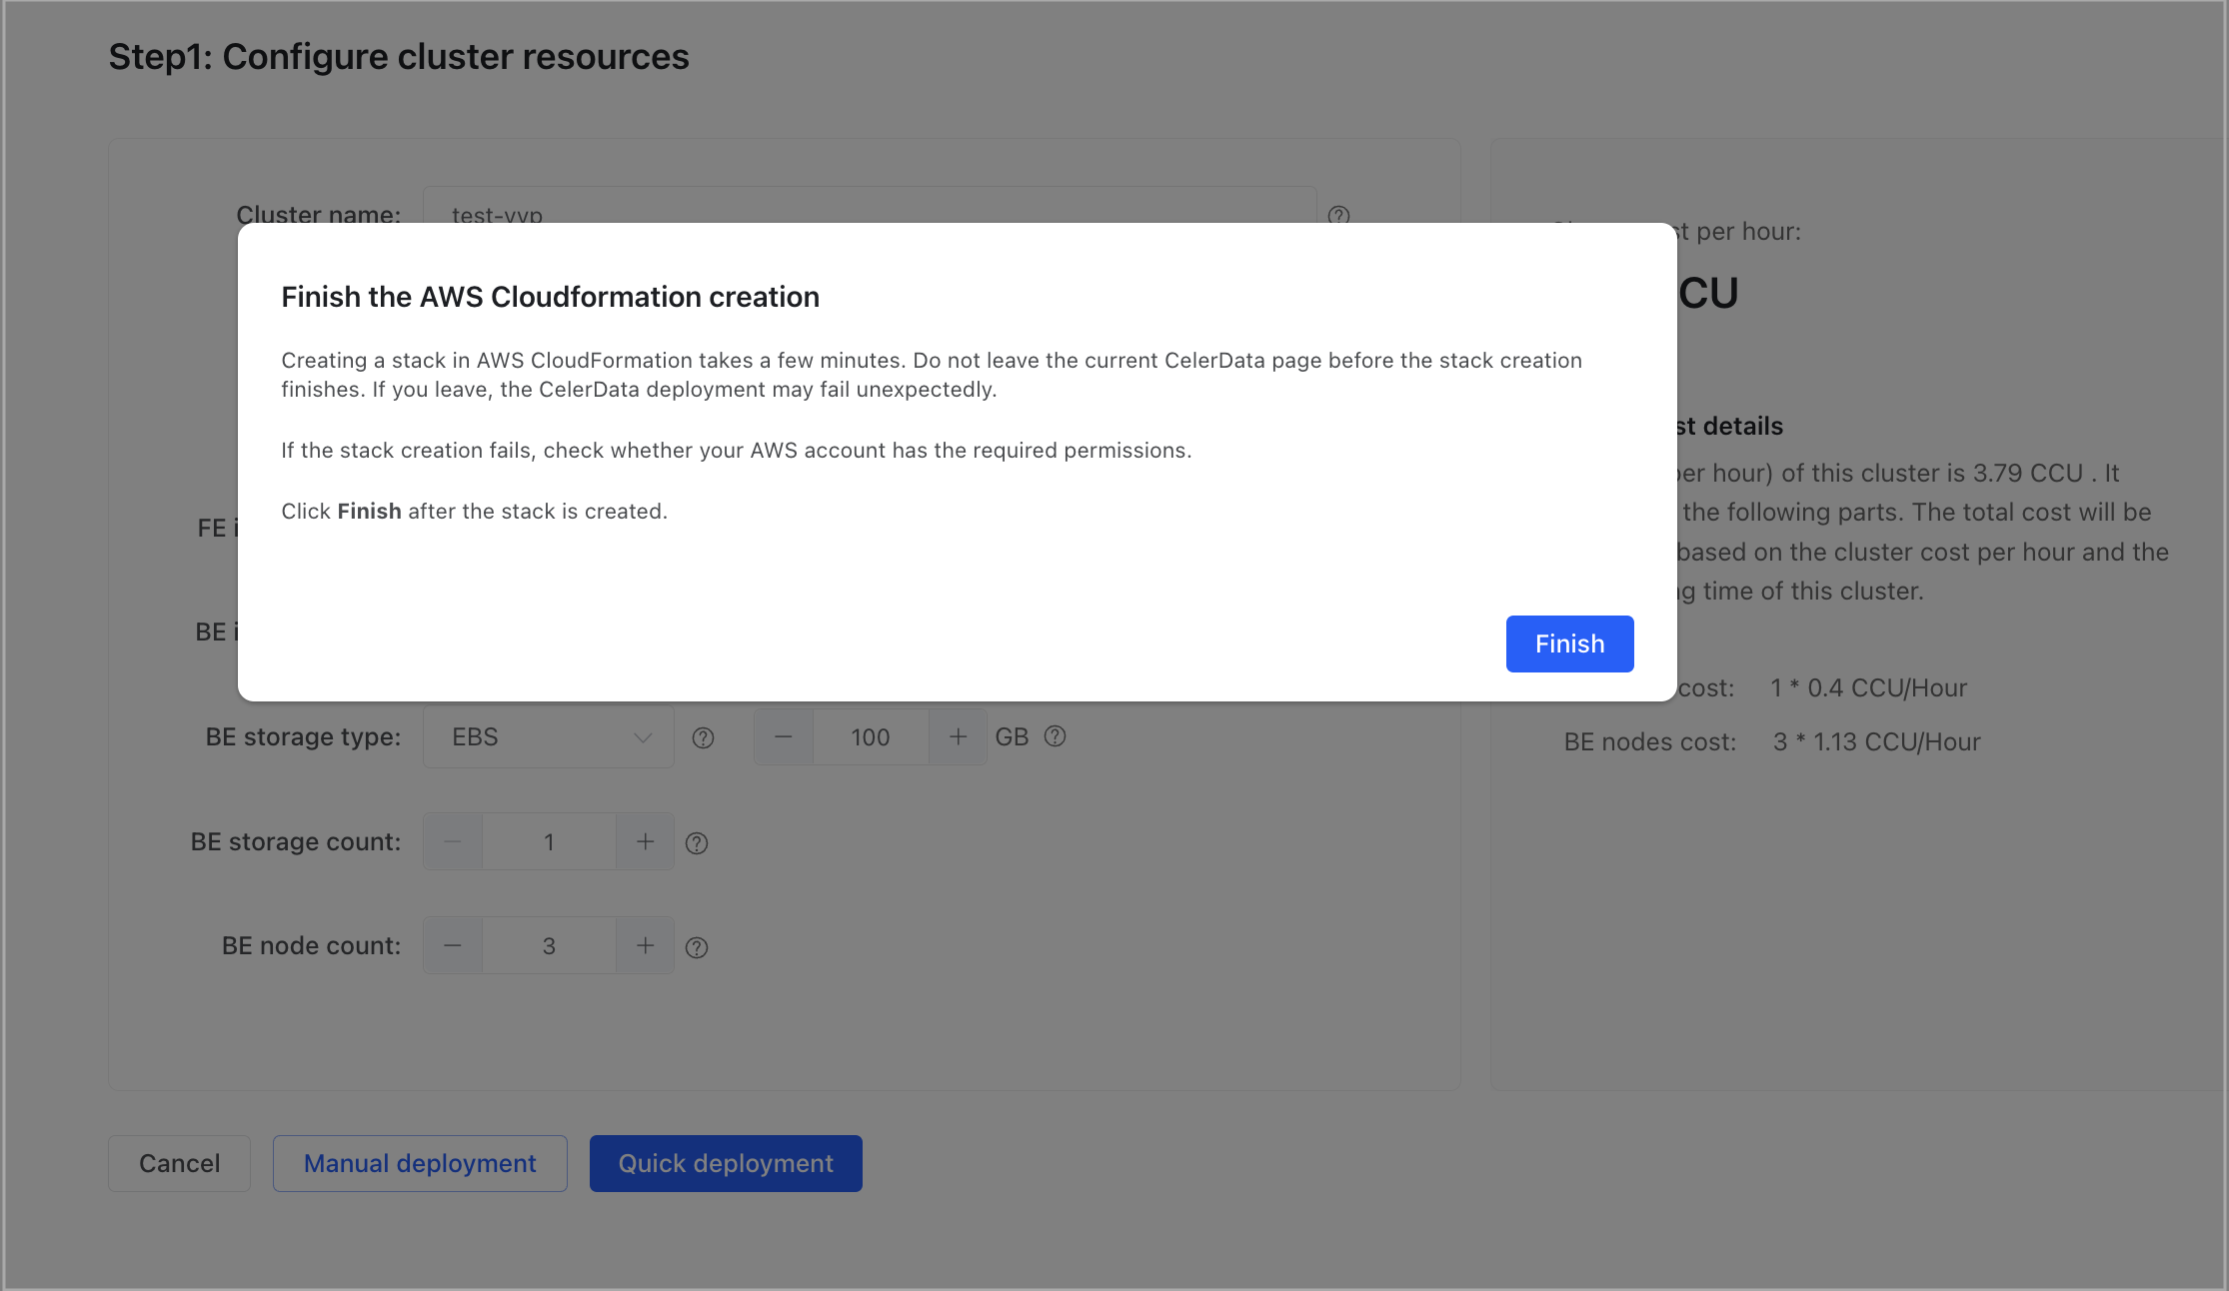Open the BE storage type dropdown
The image size is (2229, 1291).
(548, 737)
